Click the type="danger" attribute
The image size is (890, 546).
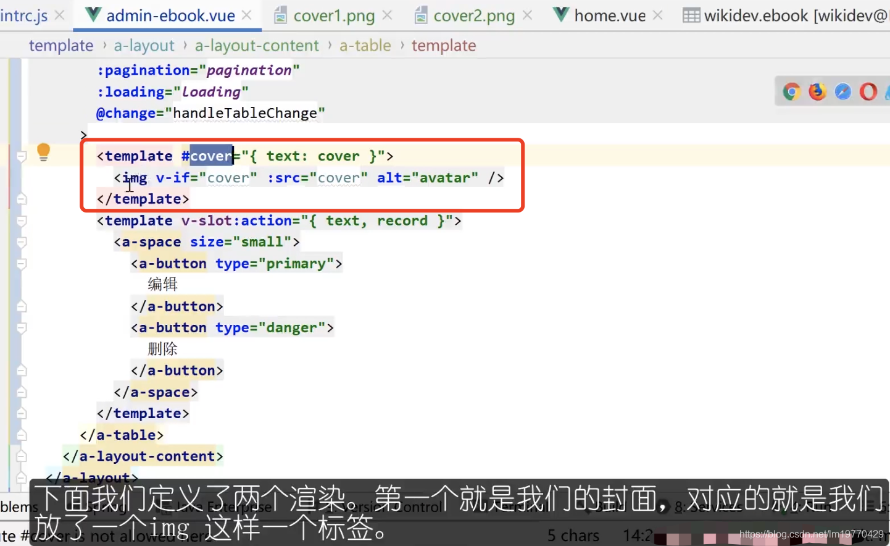270,328
